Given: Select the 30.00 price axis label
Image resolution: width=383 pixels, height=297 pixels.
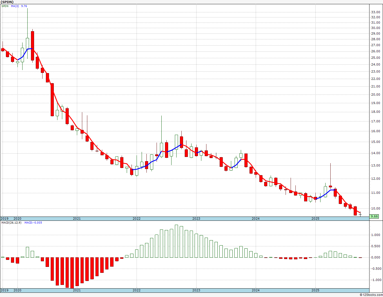Looking at the screenshot, I should (375, 28).
